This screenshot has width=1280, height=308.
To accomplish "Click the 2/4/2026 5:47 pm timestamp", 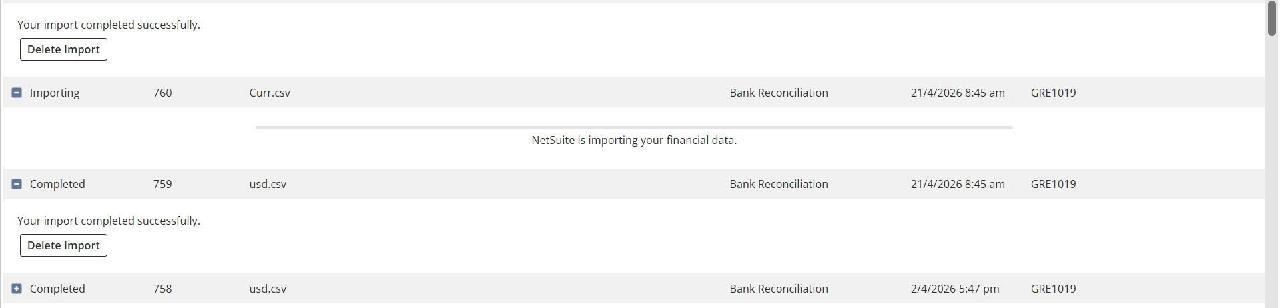I will pyautogui.click(x=954, y=289).
